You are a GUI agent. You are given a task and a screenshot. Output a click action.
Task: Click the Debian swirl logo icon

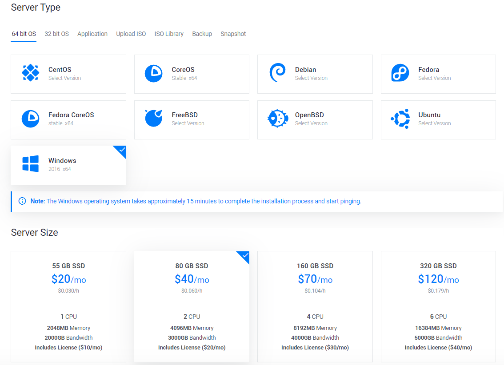(x=277, y=72)
